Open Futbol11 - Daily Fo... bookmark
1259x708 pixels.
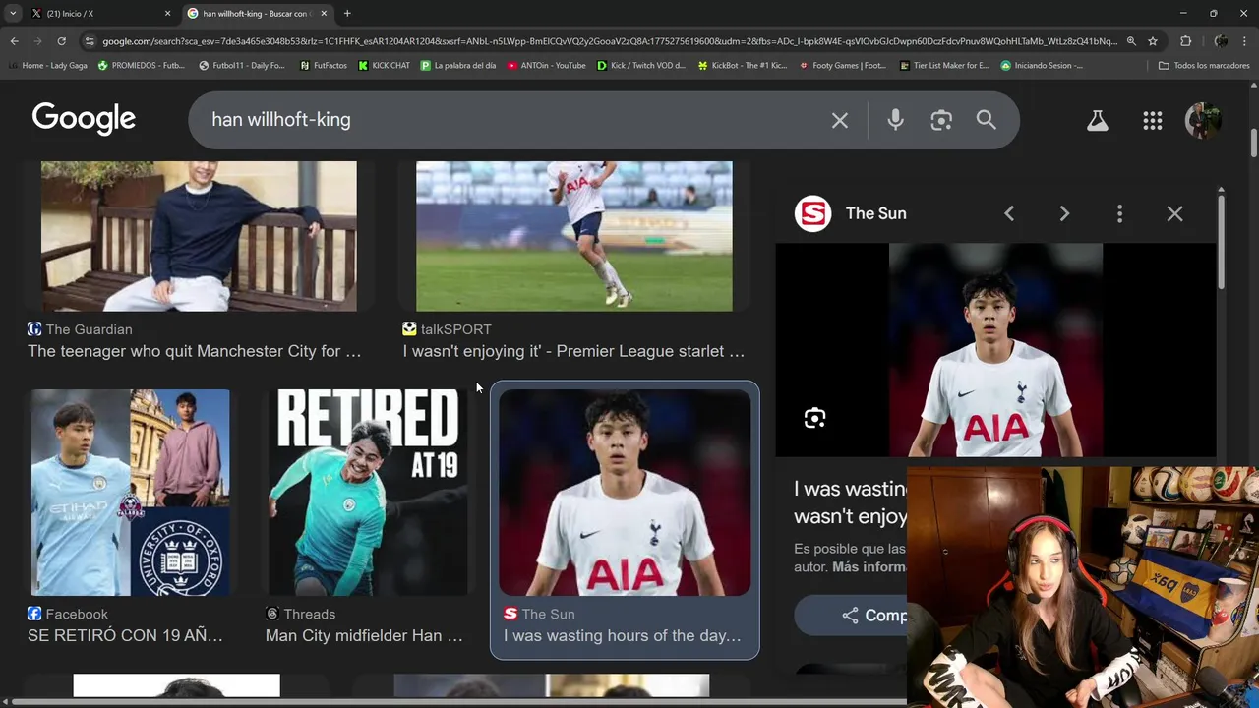pos(241,66)
